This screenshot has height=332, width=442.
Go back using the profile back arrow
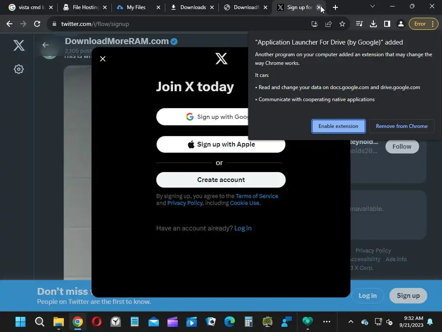(x=45, y=45)
